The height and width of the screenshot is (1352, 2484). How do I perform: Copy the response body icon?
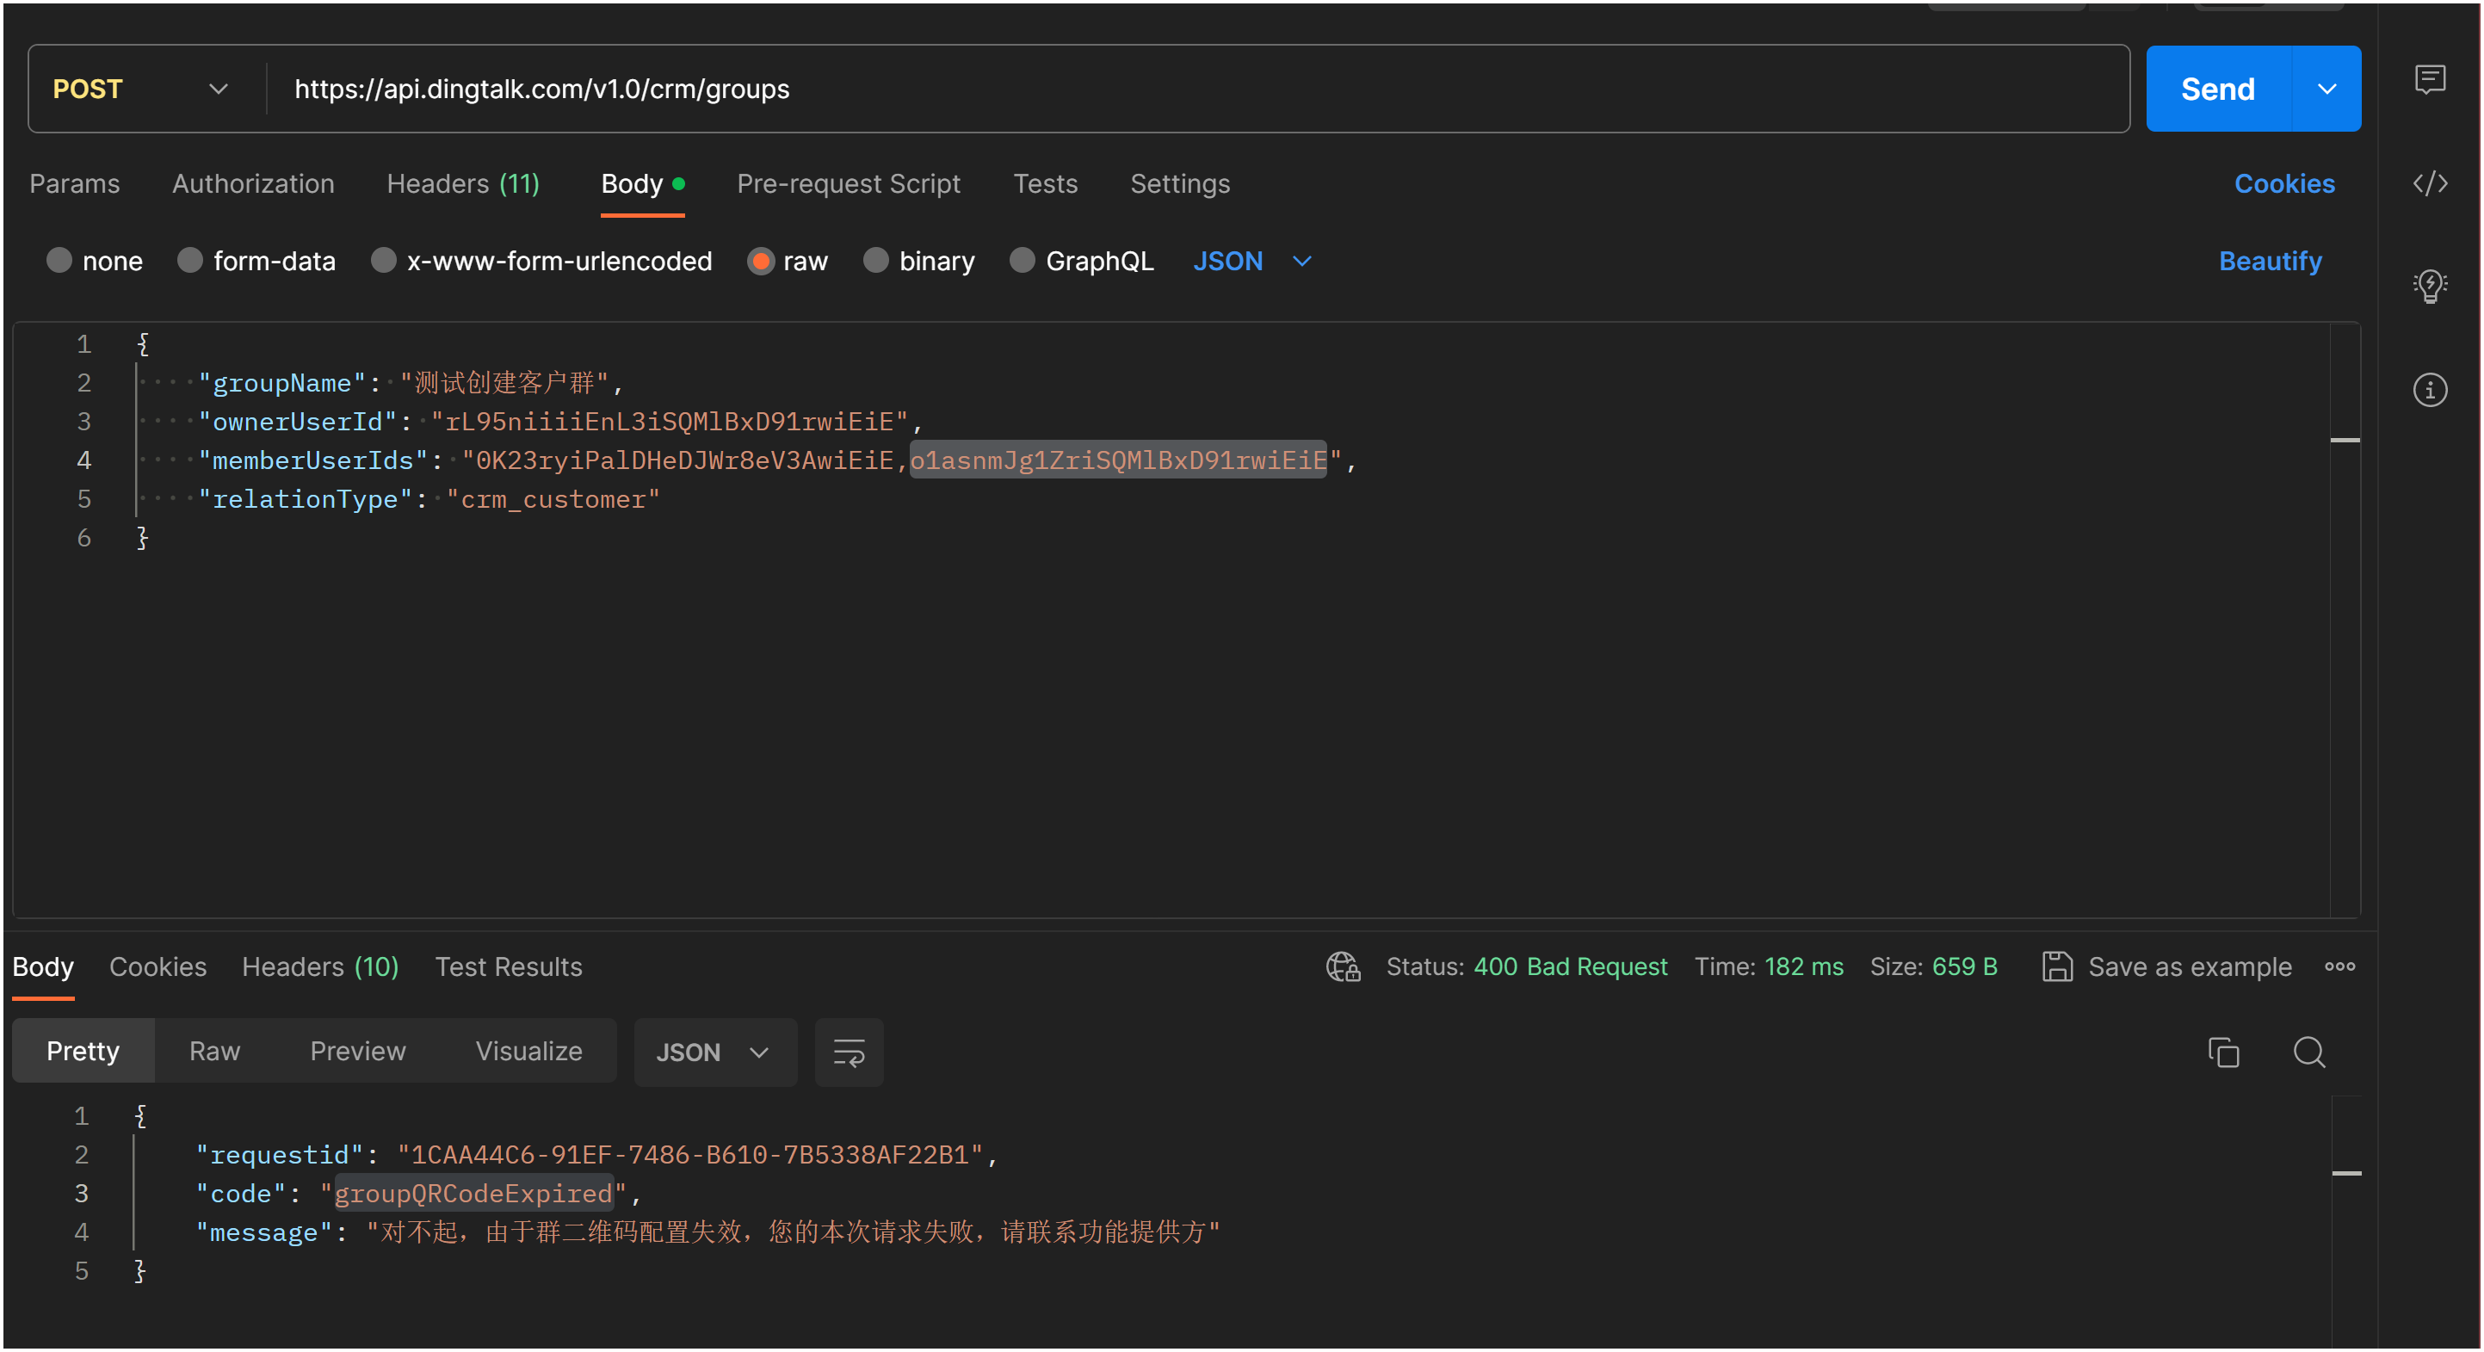pyautogui.click(x=2222, y=1053)
